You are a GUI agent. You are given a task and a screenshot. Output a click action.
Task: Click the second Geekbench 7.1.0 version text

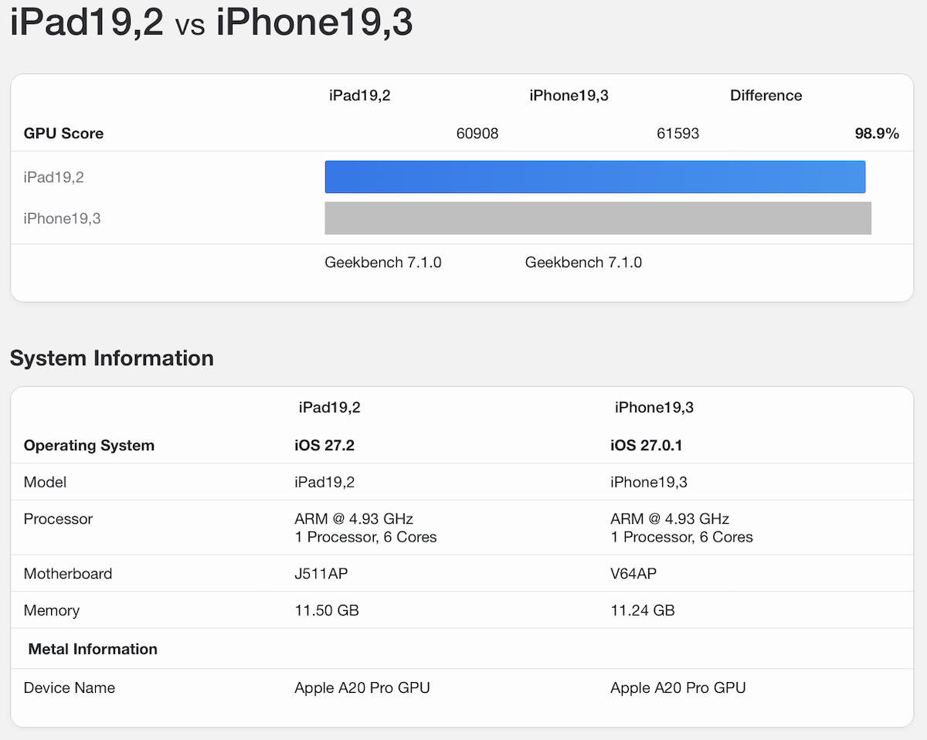point(583,263)
